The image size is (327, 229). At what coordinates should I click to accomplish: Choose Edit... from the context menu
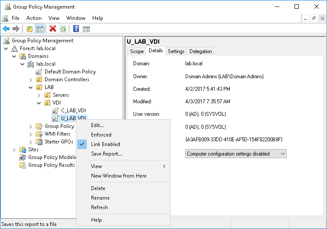click(x=97, y=125)
